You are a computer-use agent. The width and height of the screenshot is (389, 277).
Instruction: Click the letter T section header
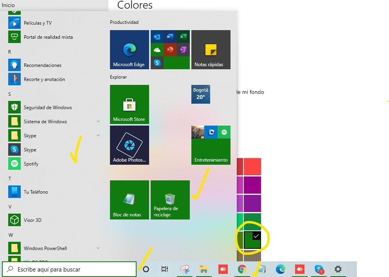[10, 178]
